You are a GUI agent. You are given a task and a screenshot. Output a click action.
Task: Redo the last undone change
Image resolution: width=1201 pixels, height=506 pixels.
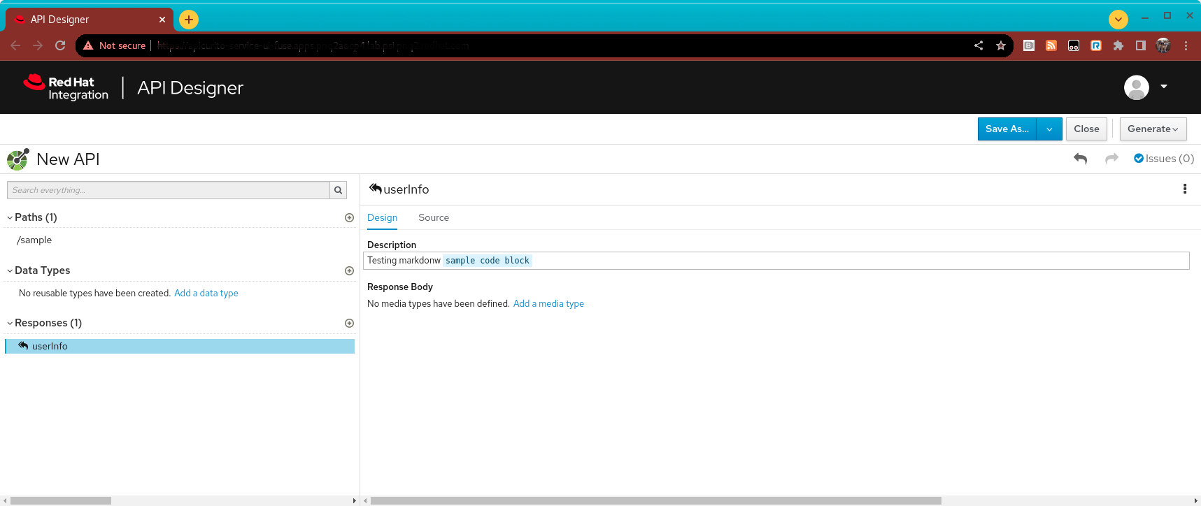[1111, 159]
